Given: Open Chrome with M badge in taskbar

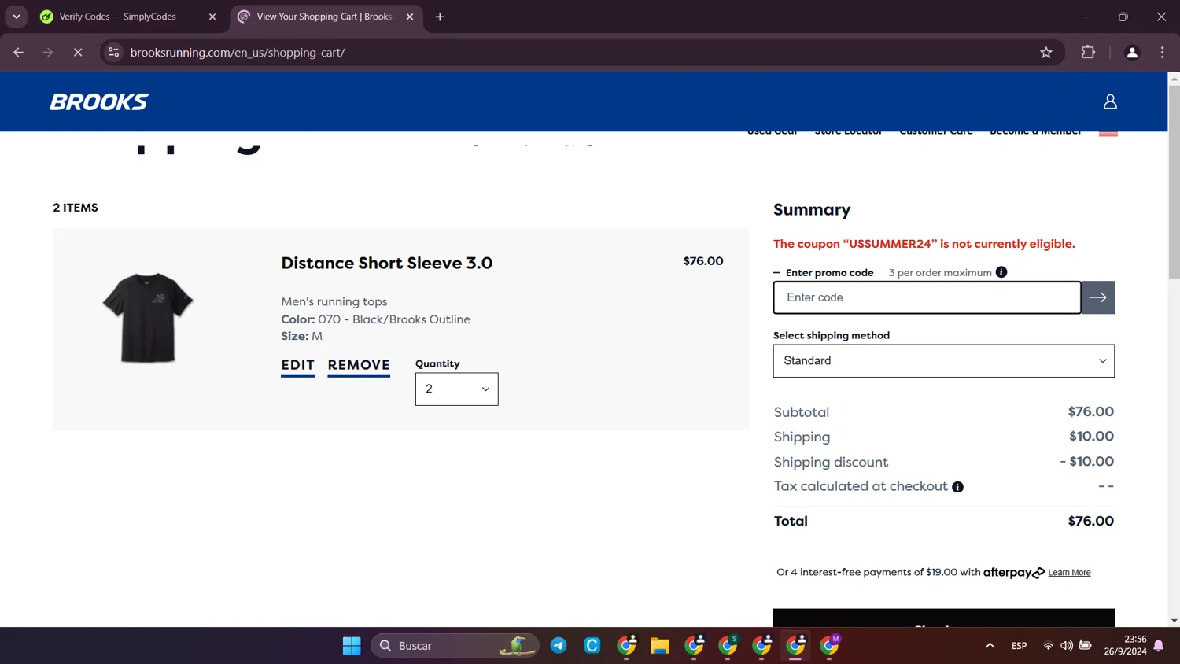Looking at the screenshot, I should [x=830, y=646].
